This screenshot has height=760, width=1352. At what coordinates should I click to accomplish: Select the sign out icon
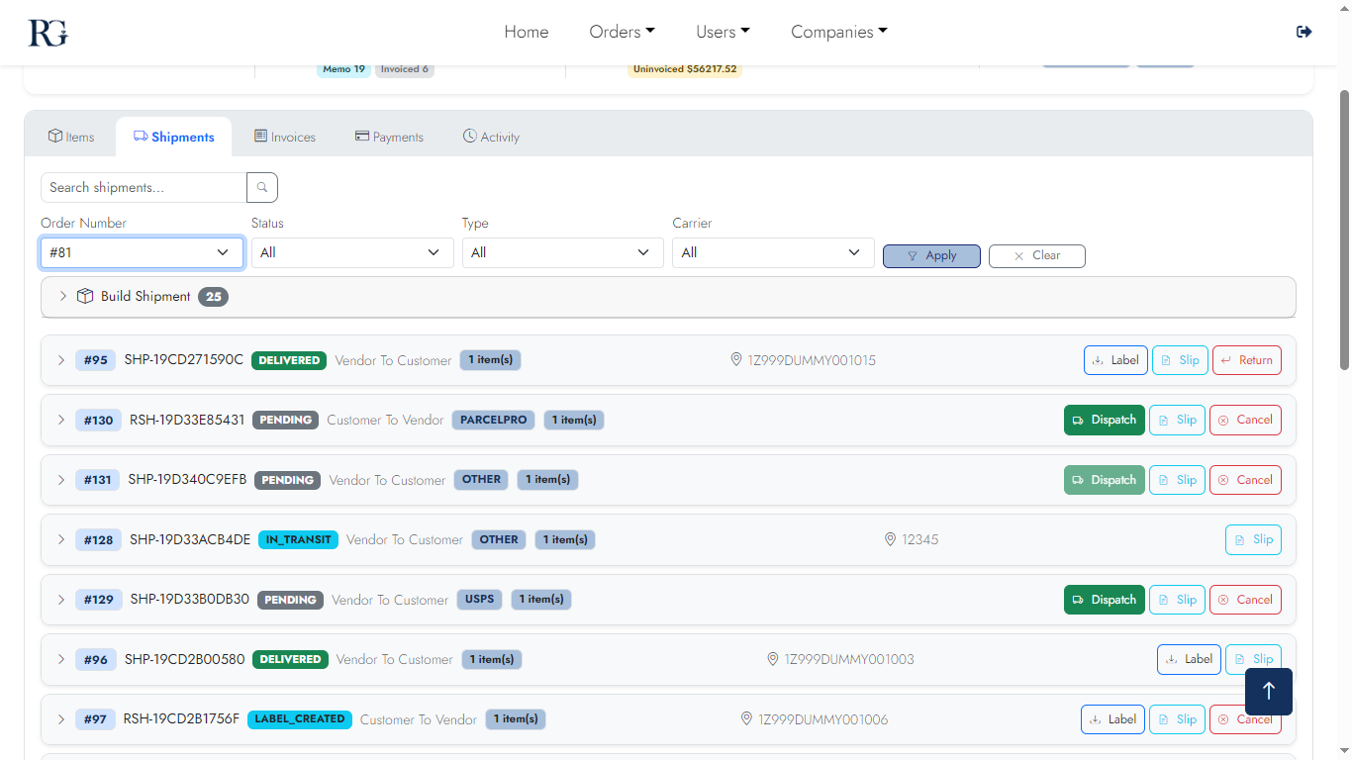point(1304,31)
